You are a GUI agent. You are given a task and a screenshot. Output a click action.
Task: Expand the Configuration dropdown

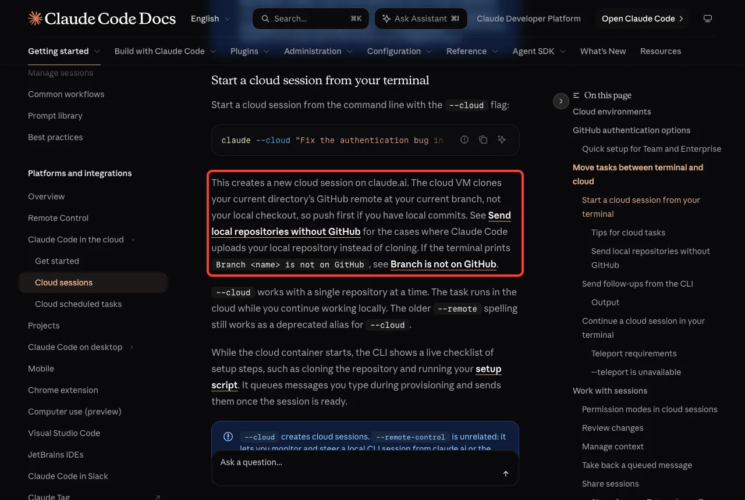(x=400, y=51)
